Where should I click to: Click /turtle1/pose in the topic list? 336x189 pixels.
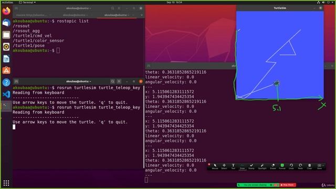pyautogui.click(x=29, y=46)
